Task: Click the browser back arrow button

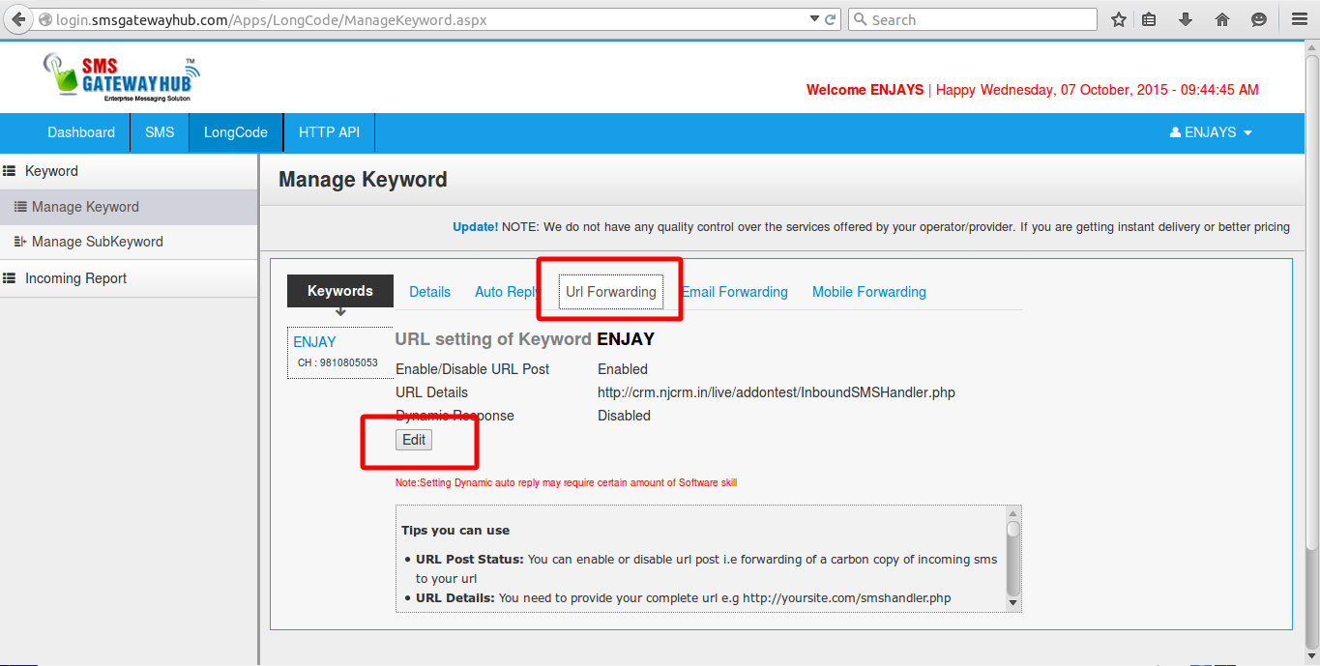Action: click(x=18, y=19)
